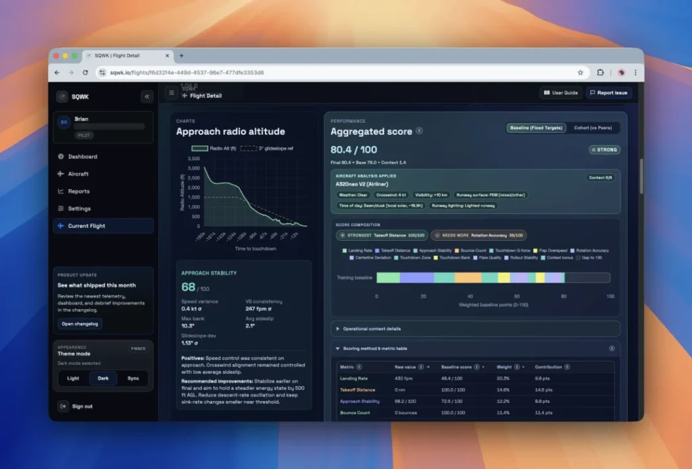This screenshot has height=469, width=692.
Task: Click the hamburger menu icon beside Flight Detail
Action: pyautogui.click(x=172, y=92)
